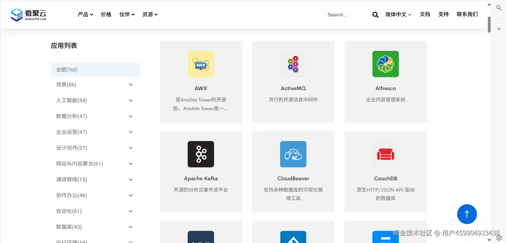Screen dimensions: 506x243
Task: Open the ActiveMQ hexagon icon
Action: [293, 64]
